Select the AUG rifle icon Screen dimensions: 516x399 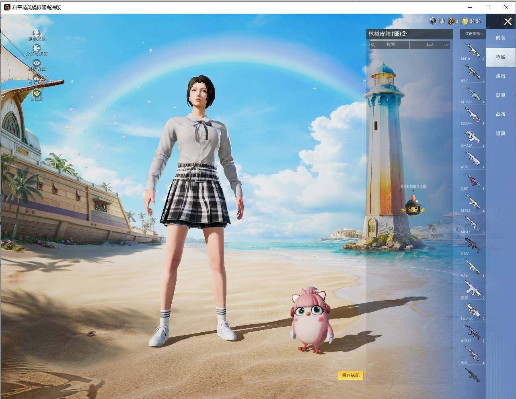point(473,160)
